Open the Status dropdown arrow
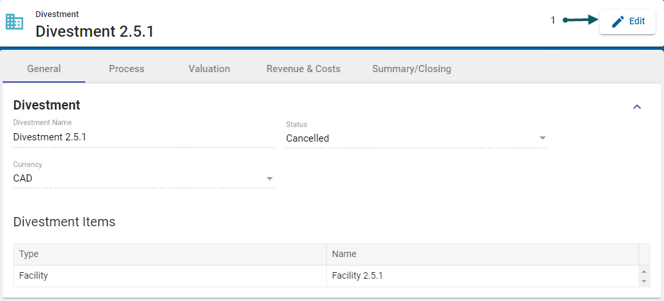Image resolution: width=664 pixels, height=301 pixels. point(543,138)
